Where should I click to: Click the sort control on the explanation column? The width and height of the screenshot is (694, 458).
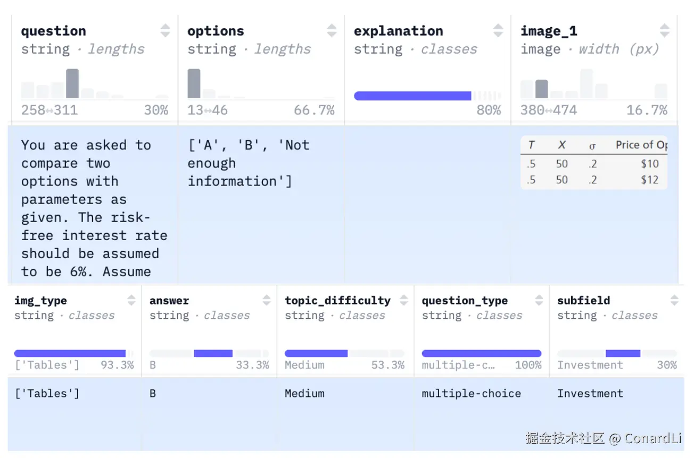[498, 30]
